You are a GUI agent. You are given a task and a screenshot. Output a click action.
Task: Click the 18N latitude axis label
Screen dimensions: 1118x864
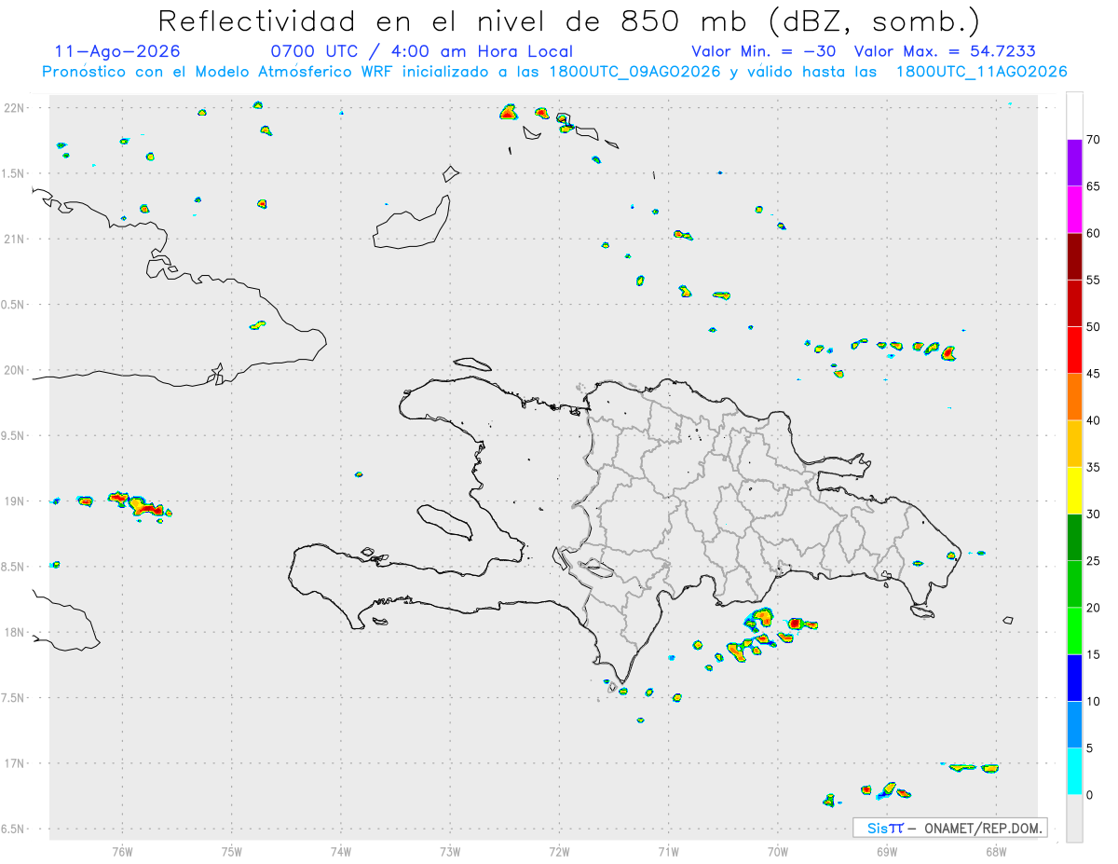pyautogui.click(x=14, y=632)
